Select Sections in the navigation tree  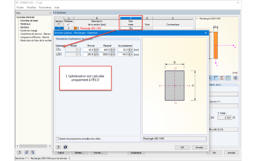25,27
